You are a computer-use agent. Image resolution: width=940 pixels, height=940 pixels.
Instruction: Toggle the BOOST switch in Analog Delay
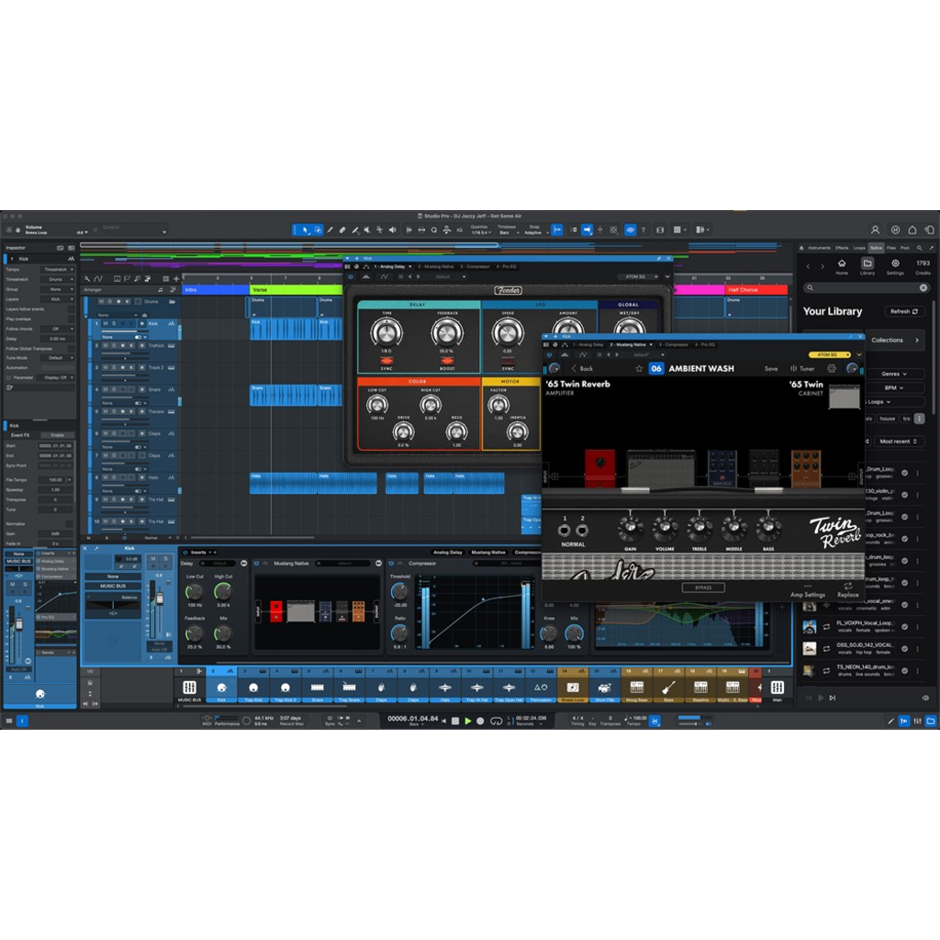[x=447, y=361]
